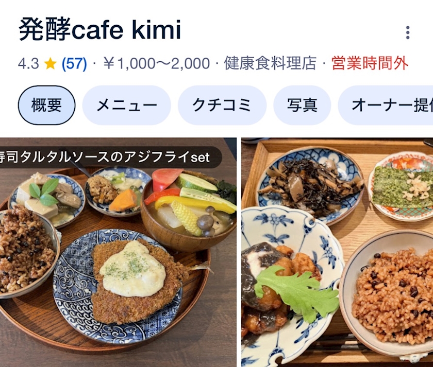Click the hijiki seaweed dish in right photo

309,186
